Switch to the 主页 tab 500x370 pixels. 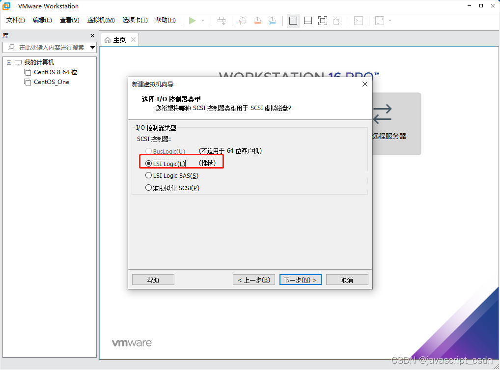[x=119, y=40]
